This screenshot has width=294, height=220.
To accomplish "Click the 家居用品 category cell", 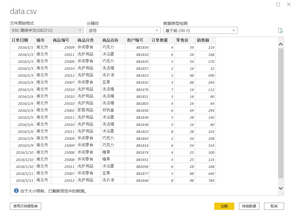I will (x=88, y=110).
